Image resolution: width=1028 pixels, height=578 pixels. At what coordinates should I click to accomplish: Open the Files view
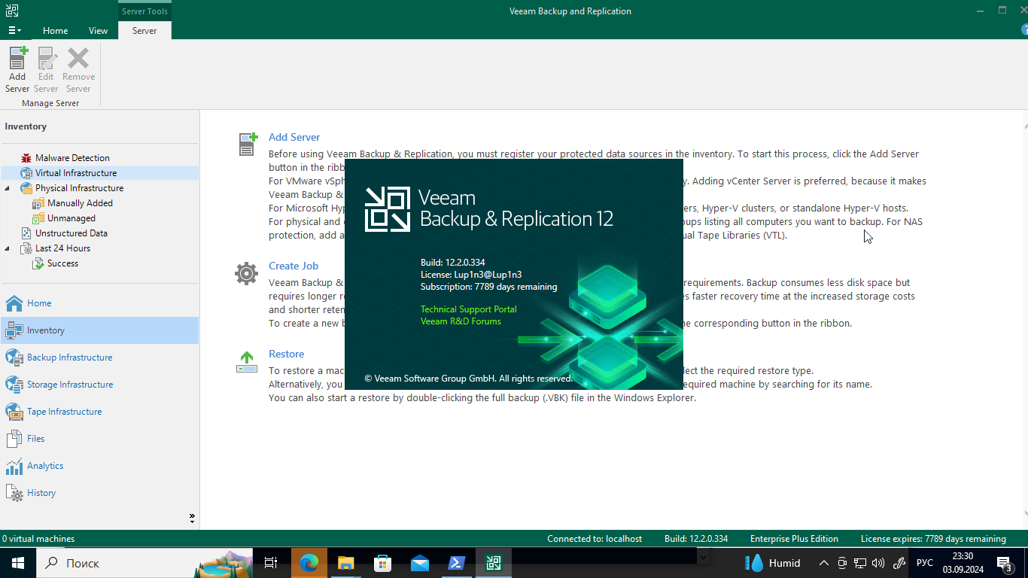coord(35,439)
